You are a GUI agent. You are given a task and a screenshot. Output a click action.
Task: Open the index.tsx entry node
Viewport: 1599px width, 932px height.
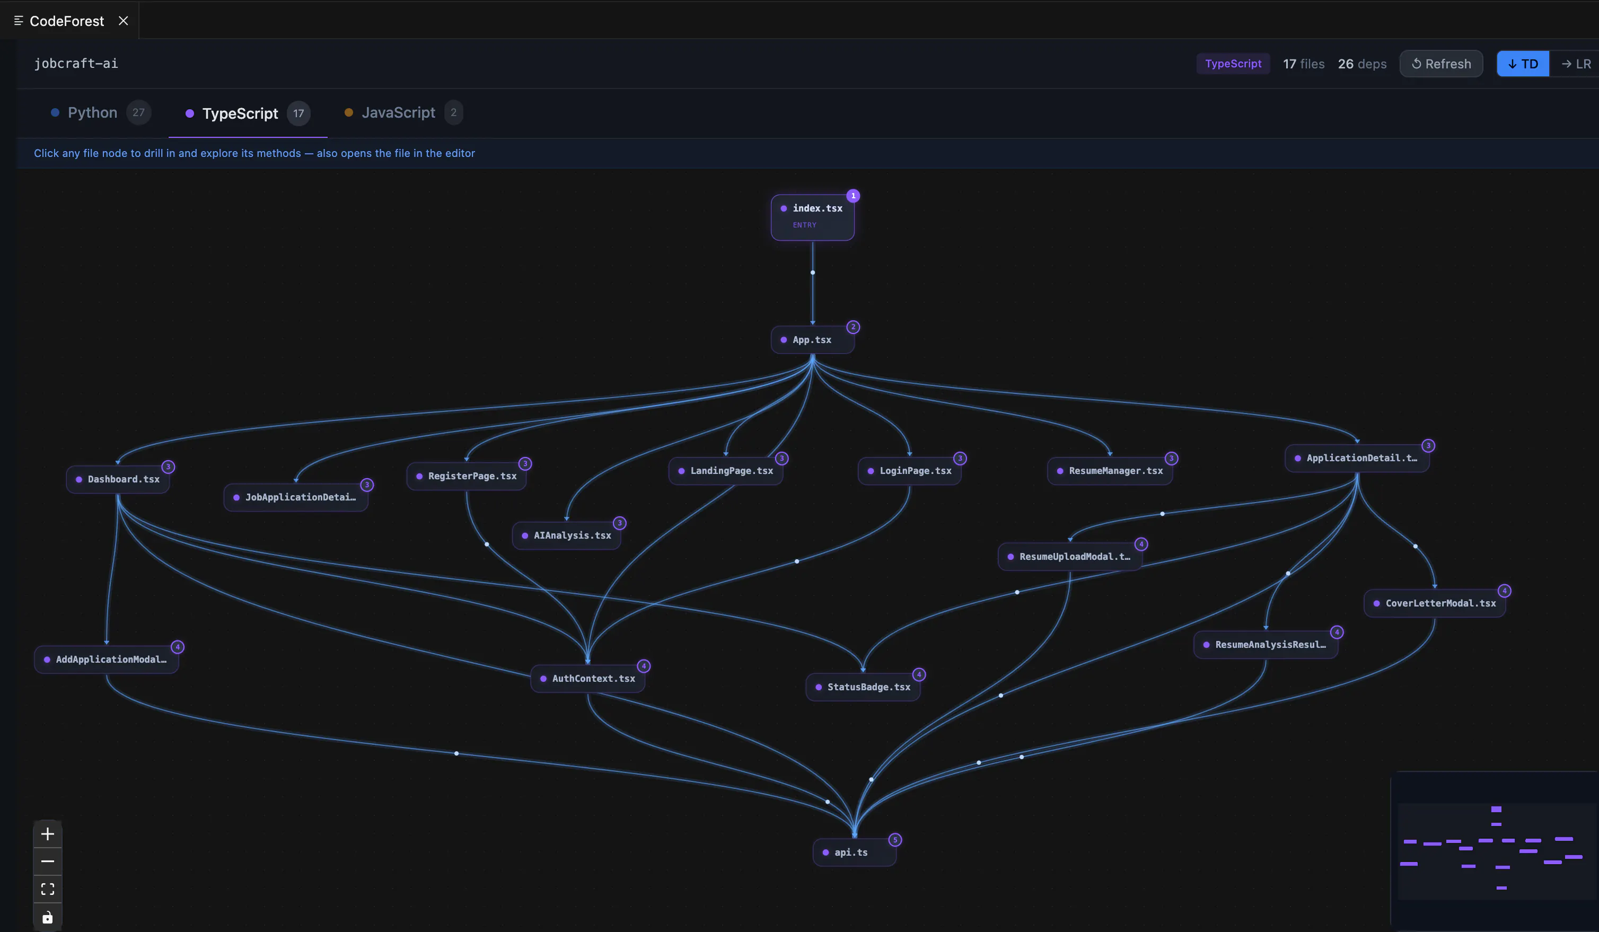click(x=812, y=217)
